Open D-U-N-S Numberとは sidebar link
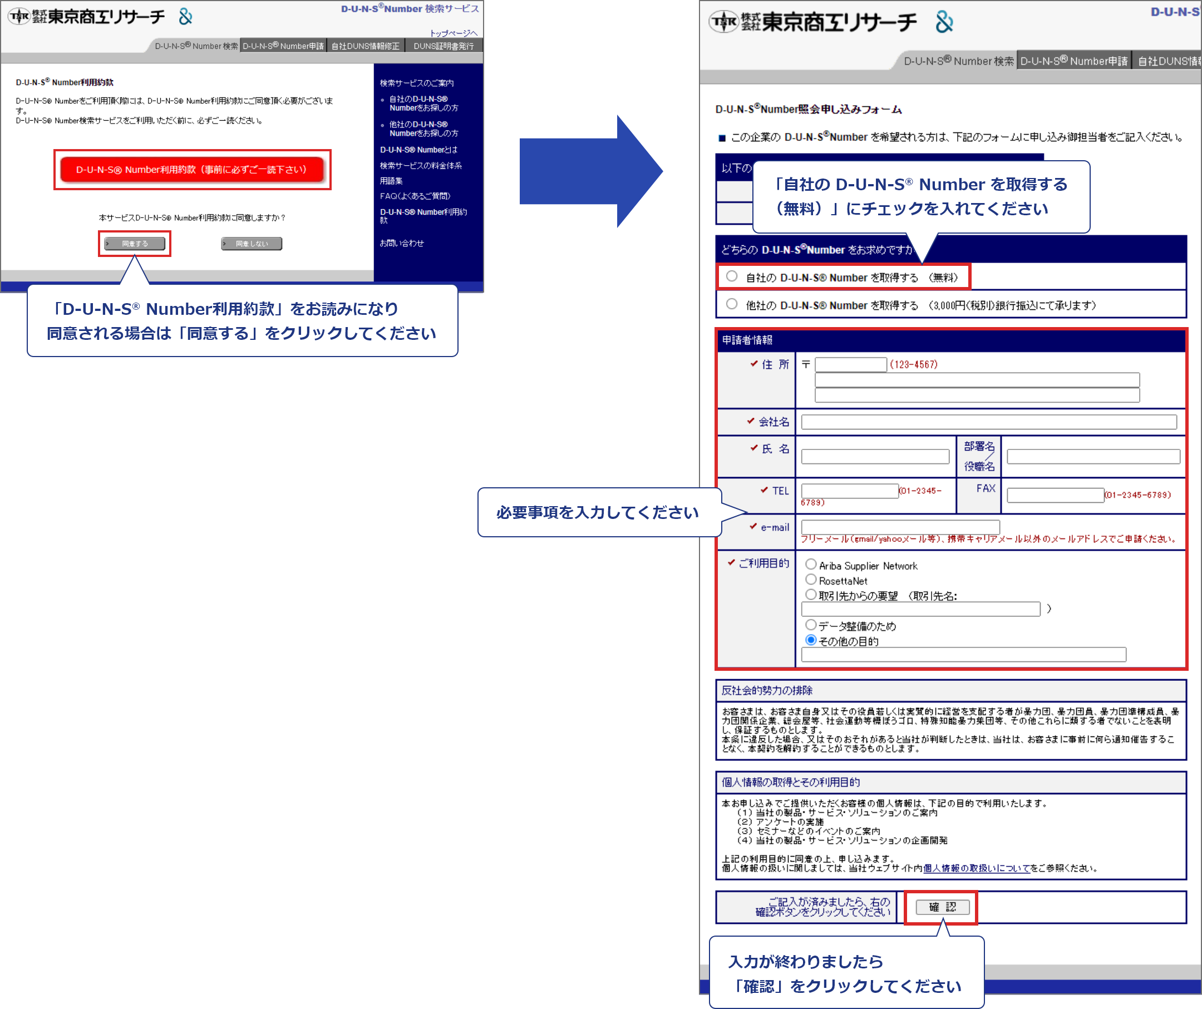This screenshot has height=1009, width=1202. click(418, 150)
